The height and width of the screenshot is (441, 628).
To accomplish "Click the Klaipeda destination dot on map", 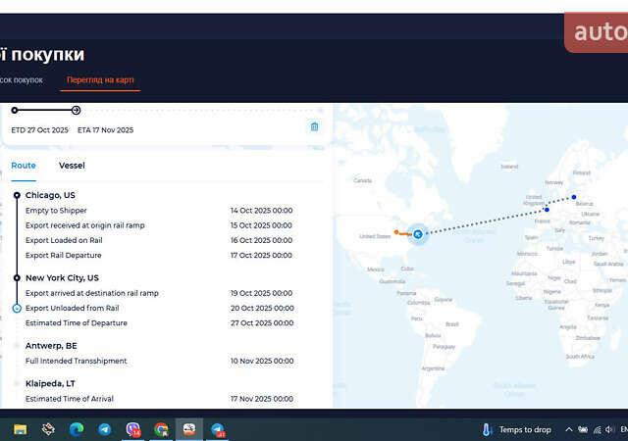I will pyautogui.click(x=574, y=197).
